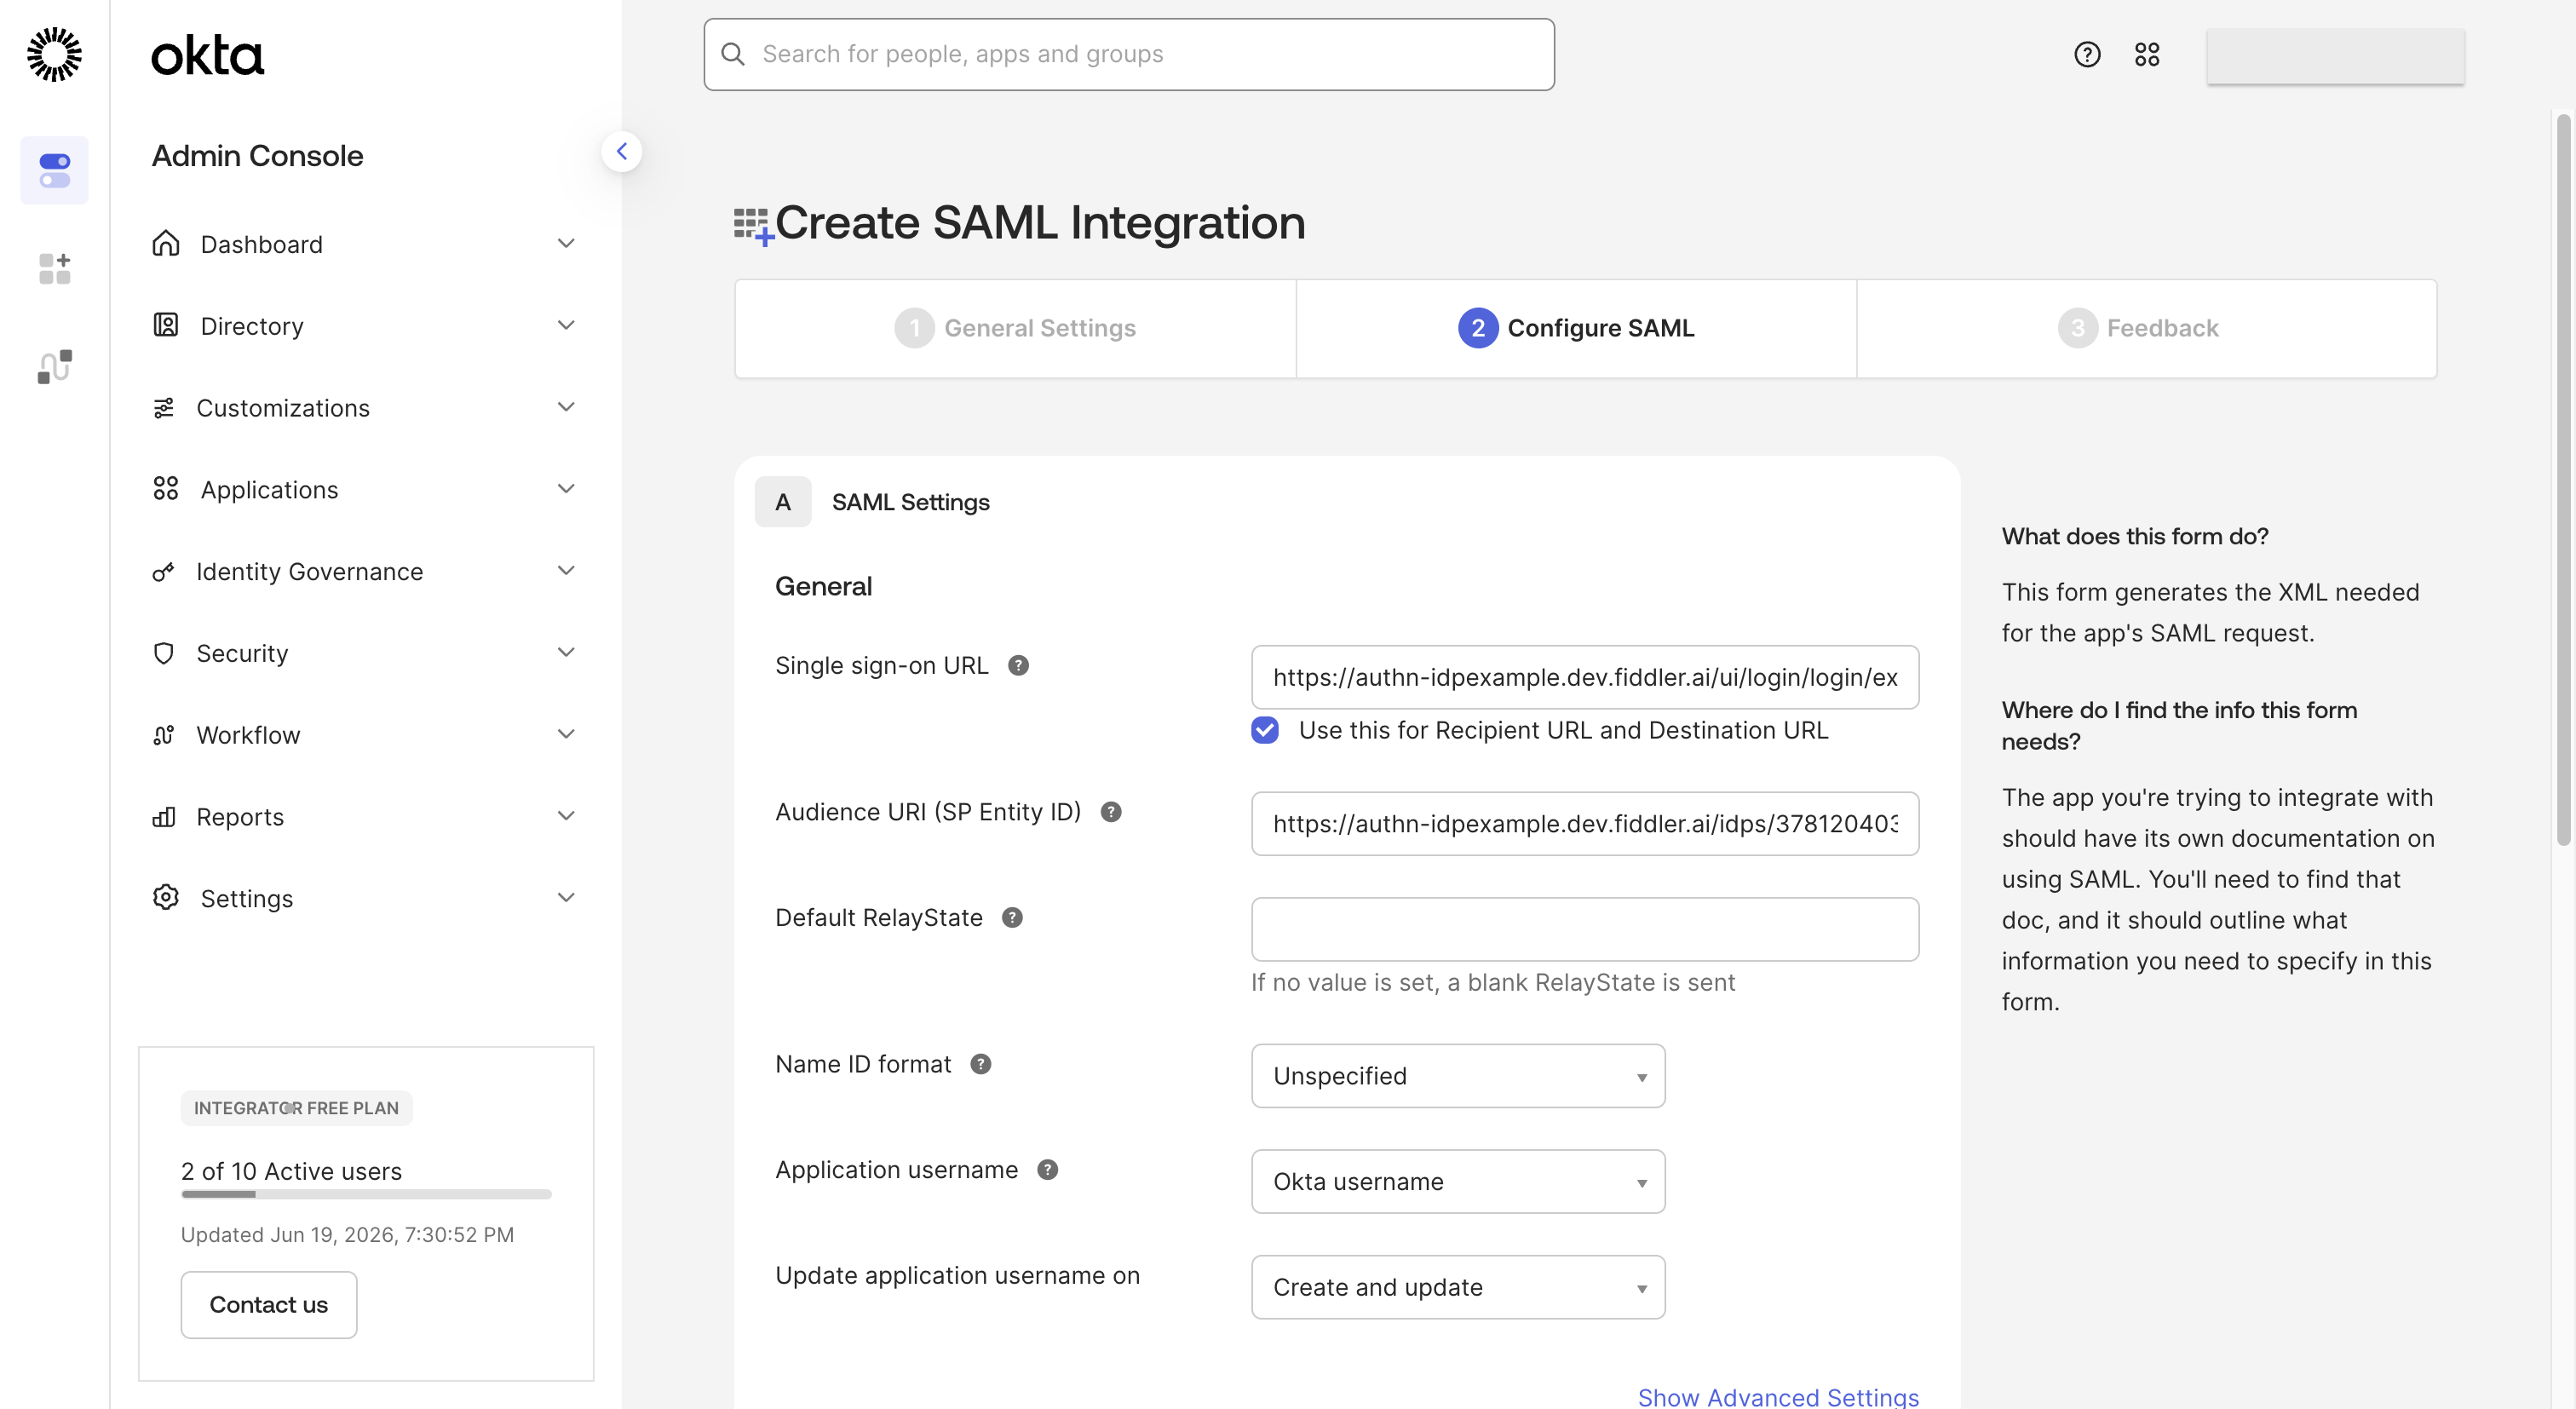Expand the Customizations menu chevron
Viewport: 2576px width, 1409px height.
(x=566, y=407)
